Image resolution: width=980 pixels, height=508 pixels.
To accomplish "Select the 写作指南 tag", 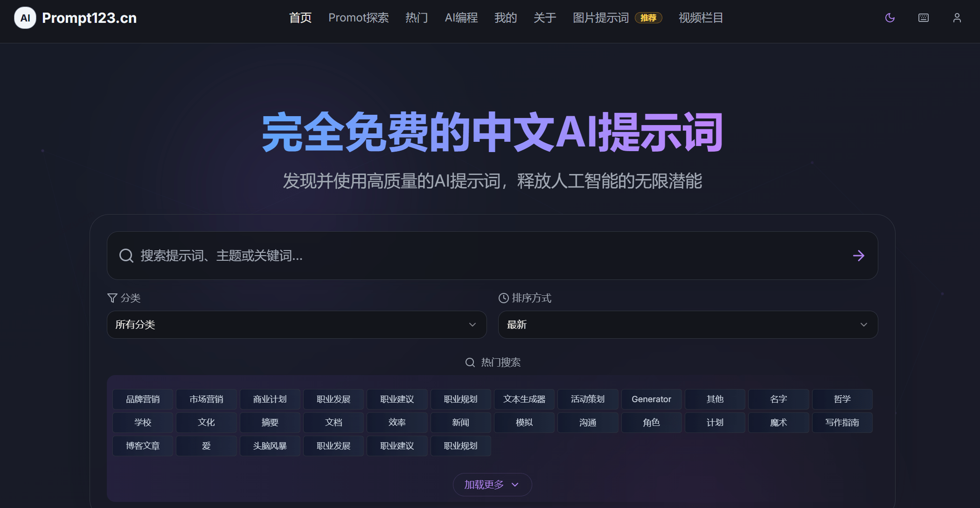I will pyautogui.click(x=842, y=423).
